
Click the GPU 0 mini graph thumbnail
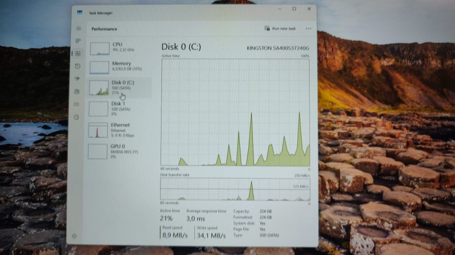click(98, 152)
